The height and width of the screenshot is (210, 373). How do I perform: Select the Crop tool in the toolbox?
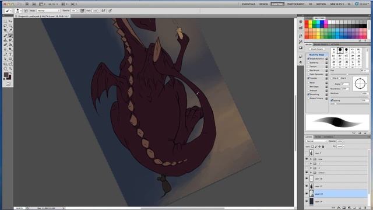click(5, 30)
